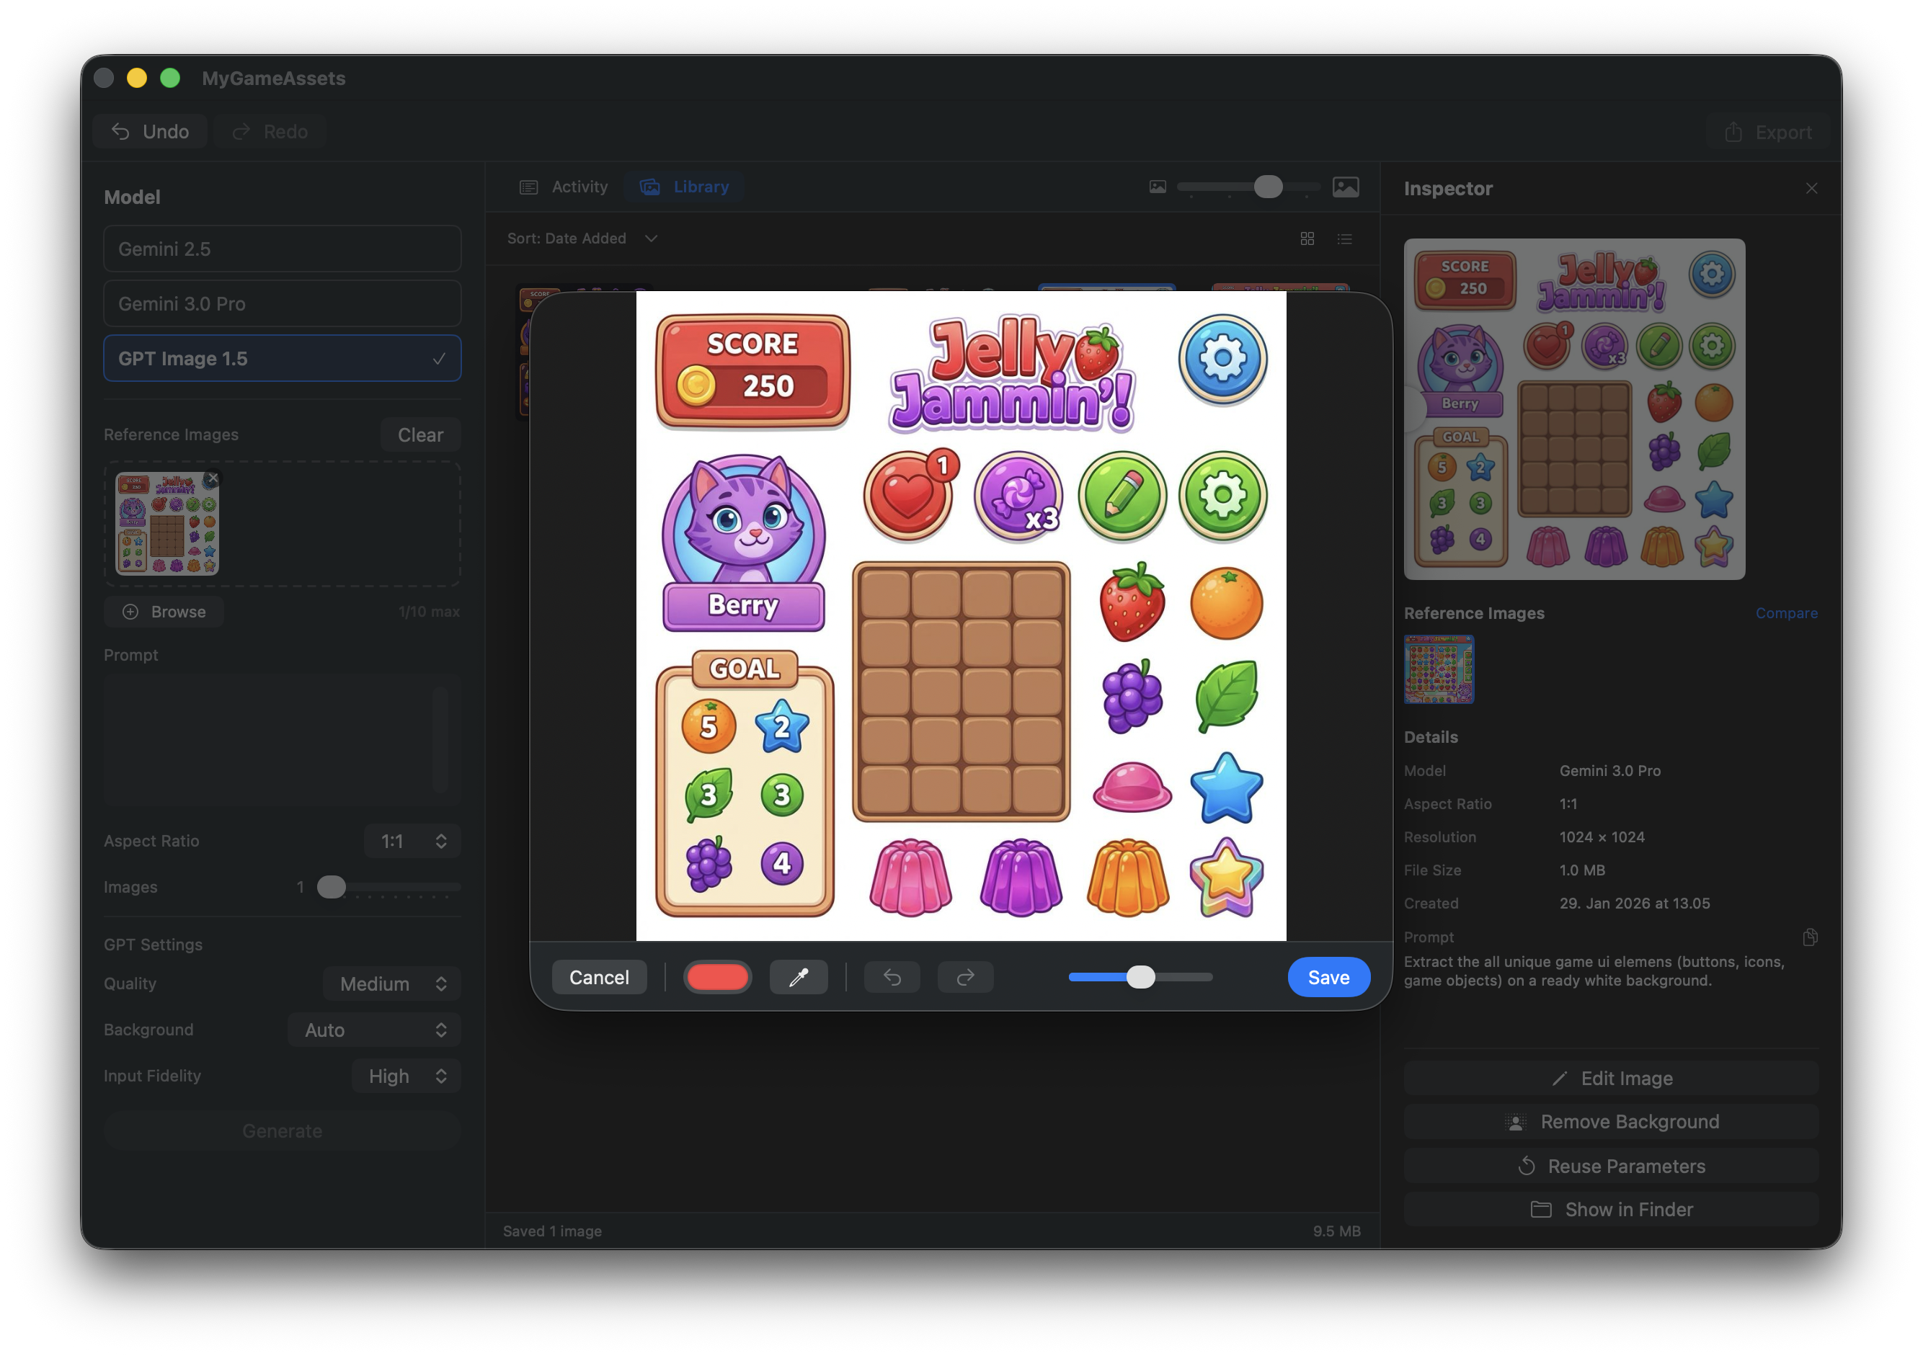Adjust the brush size slider
1923x1356 pixels.
click(1140, 977)
